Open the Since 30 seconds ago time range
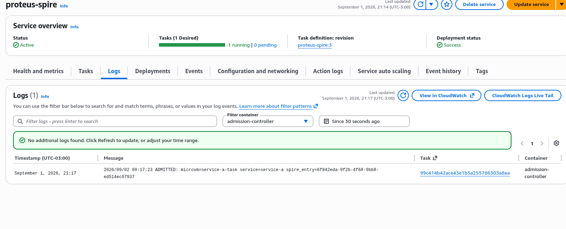Image resolution: width=566 pixels, height=229 pixels. (x=364, y=121)
